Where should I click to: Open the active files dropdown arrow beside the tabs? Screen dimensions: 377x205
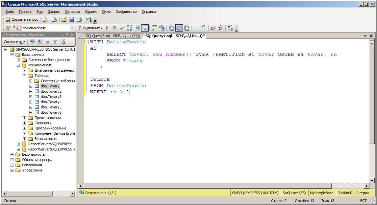coord(365,36)
